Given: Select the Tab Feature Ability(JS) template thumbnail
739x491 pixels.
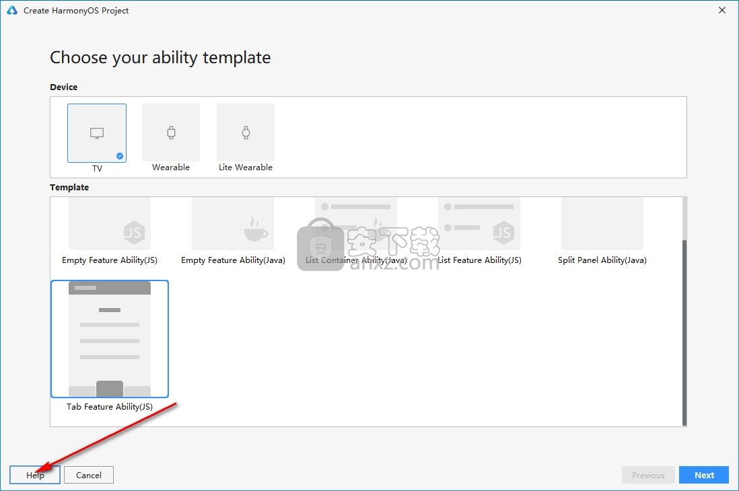Looking at the screenshot, I should tap(110, 339).
